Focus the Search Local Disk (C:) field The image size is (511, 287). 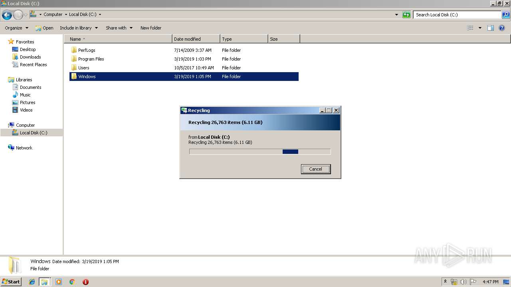[x=457, y=15]
